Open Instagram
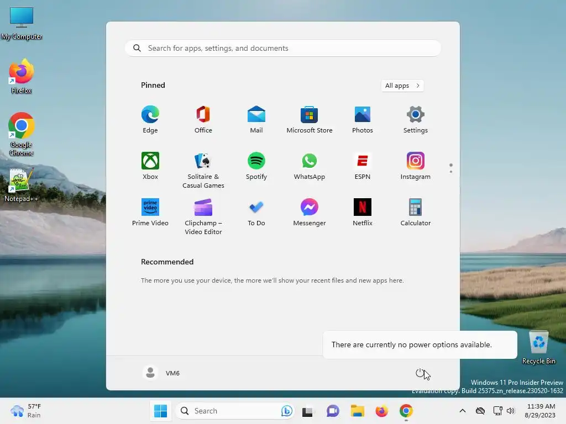The height and width of the screenshot is (424, 566). (416, 166)
